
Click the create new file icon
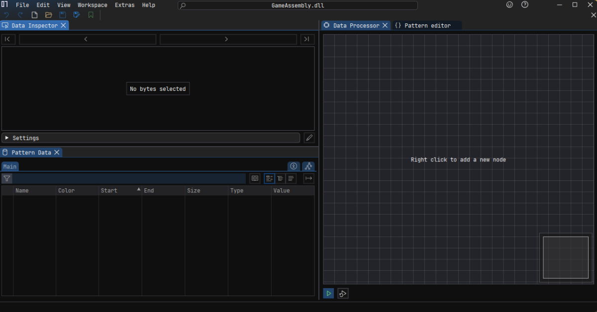[x=35, y=15]
